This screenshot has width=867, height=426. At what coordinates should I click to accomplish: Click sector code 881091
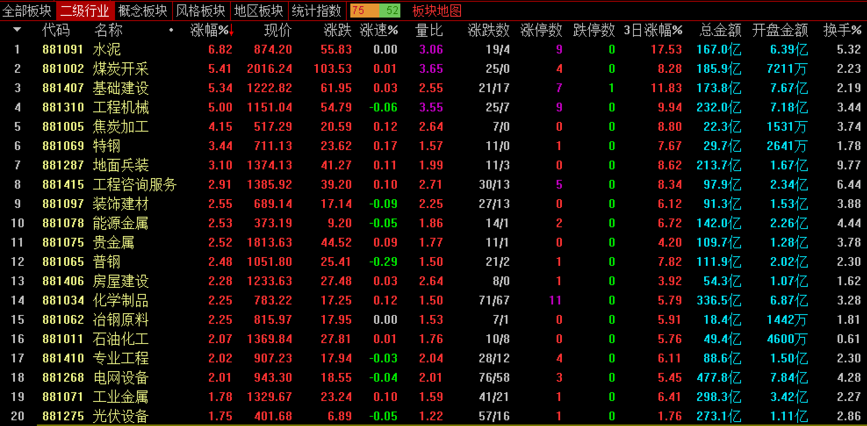tap(63, 50)
